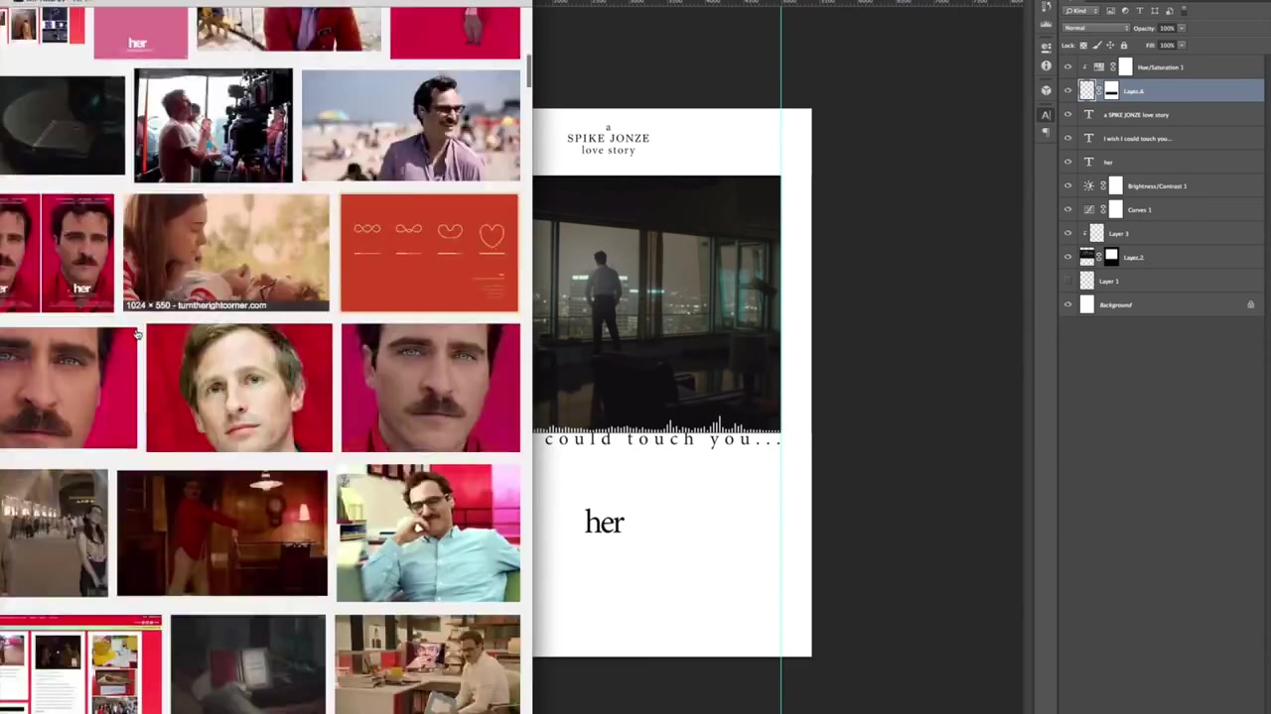
Task: Toggle the layer filtering on/off switch
Action: 1184,11
